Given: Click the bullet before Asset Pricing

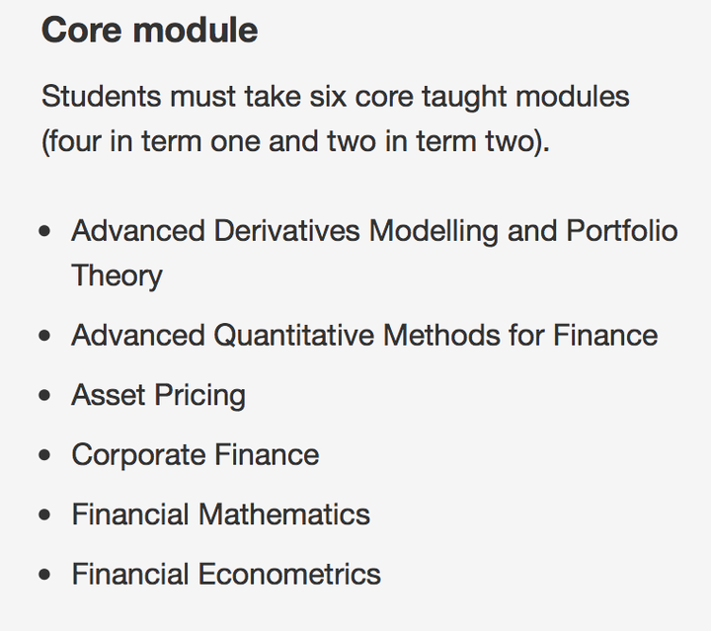Looking at the screenshot, I should 44,396.
